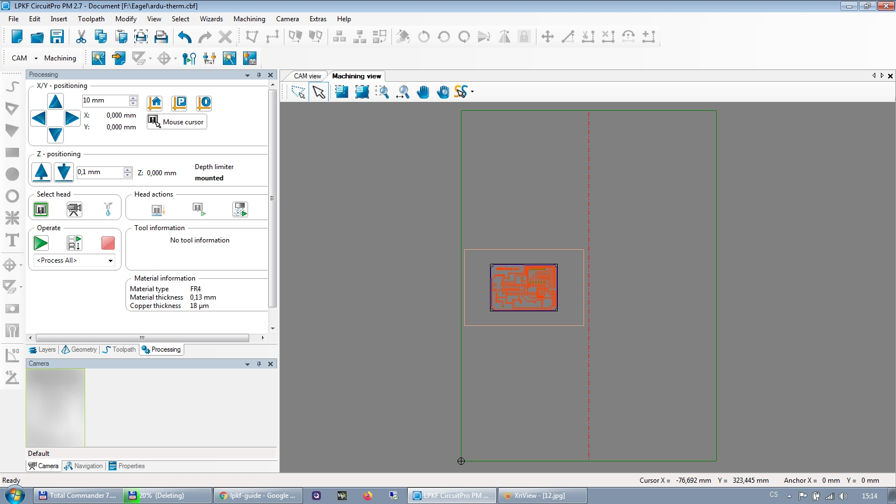
Task: Open Camera panel options dropdown arrow
Action: (x=248, y=364)
